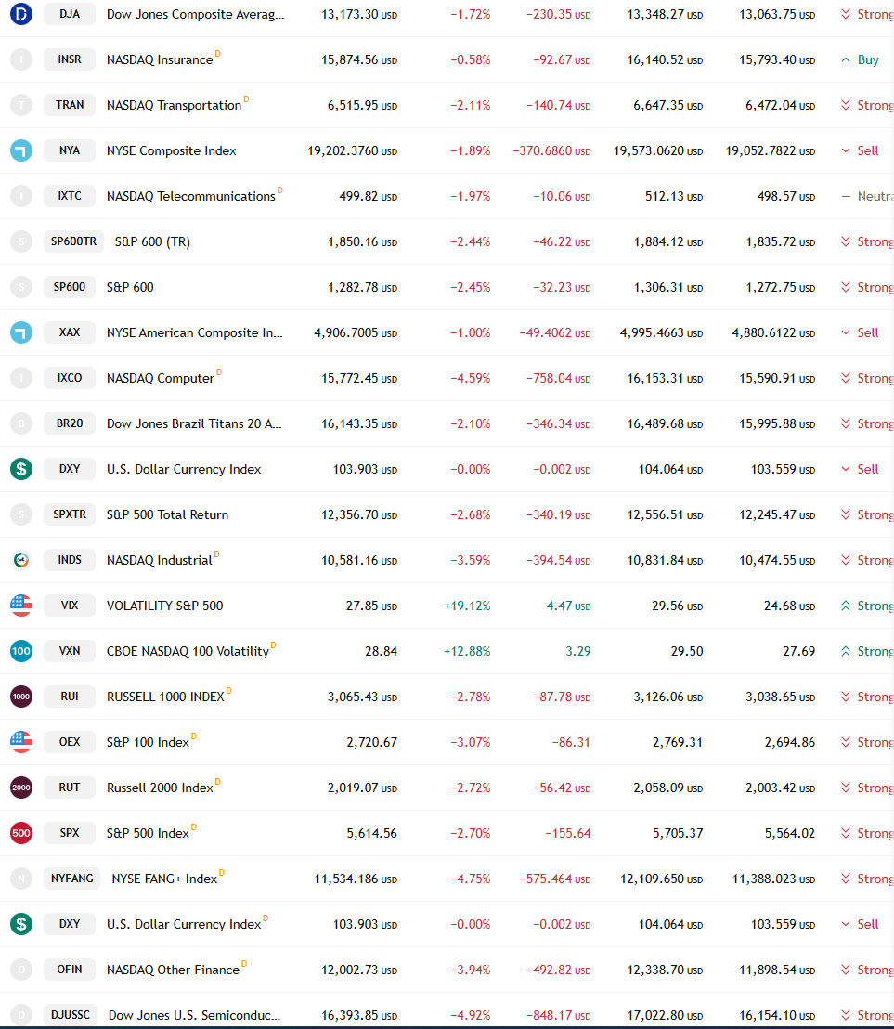Click the Neutral rating for IXTC

[x=867, y=196]
